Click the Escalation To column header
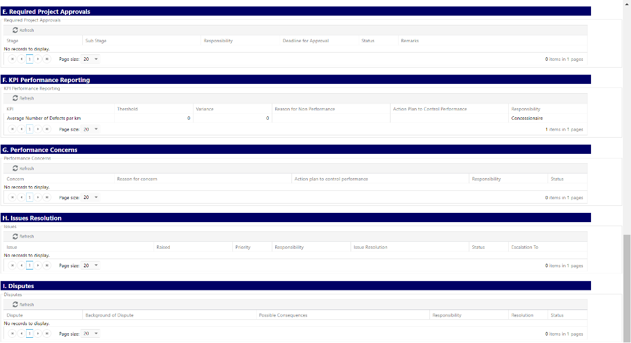 (524, 247)
